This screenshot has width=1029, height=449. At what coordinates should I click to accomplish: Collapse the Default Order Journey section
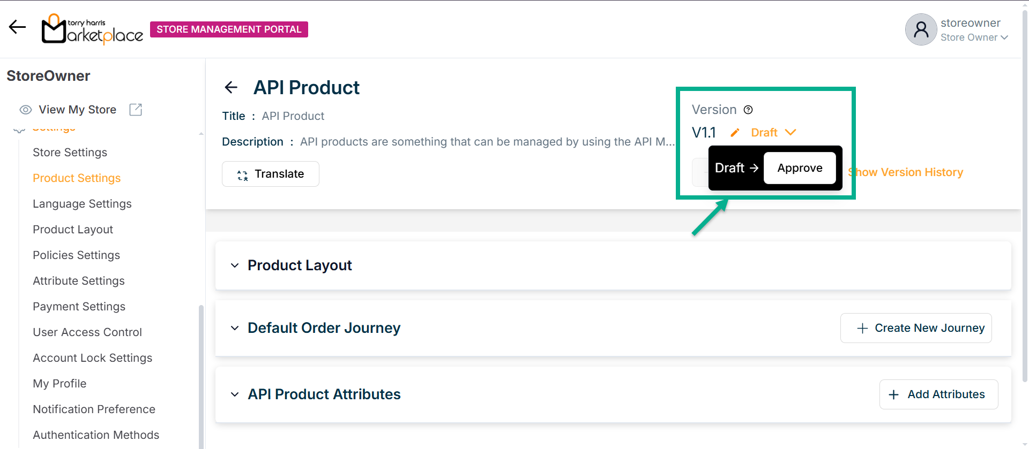(x=235, y=328)
